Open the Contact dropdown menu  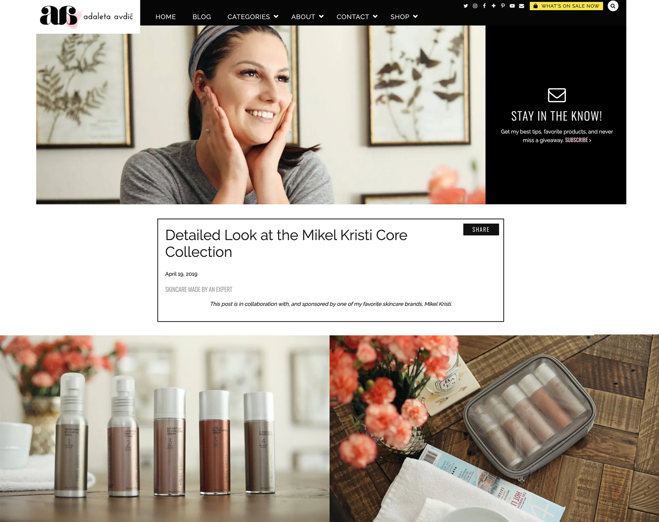[x=357, y=17]
